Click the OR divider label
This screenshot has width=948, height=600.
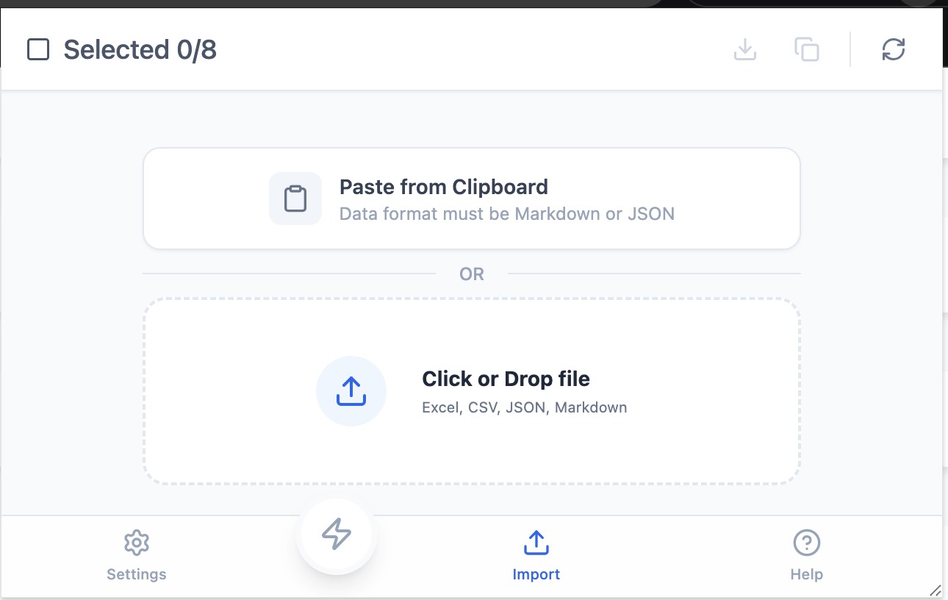[472, 274]
